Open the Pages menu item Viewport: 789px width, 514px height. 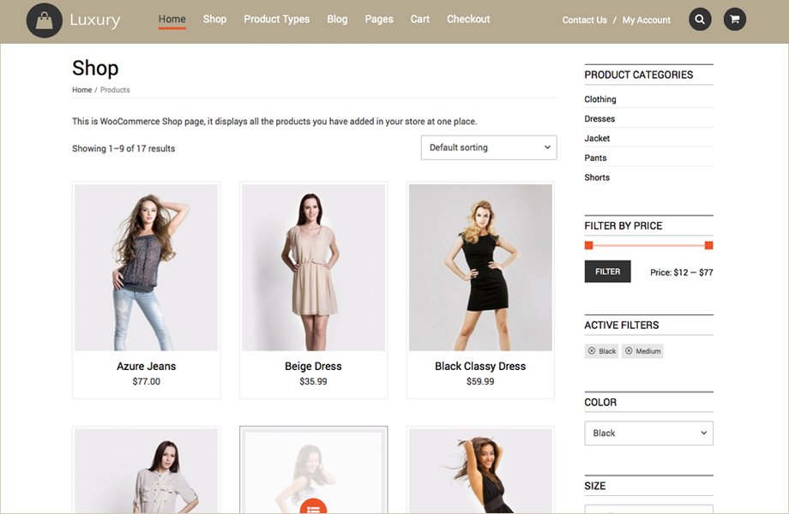tap(379, 19)
